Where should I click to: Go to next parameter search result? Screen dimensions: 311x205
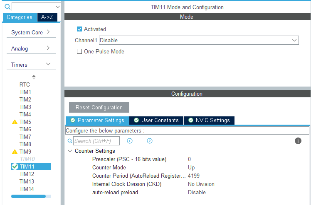150,141
